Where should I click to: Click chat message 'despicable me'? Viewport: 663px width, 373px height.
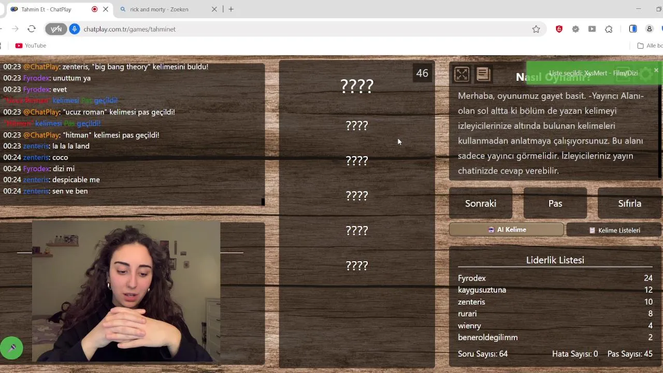pos(76,180)
